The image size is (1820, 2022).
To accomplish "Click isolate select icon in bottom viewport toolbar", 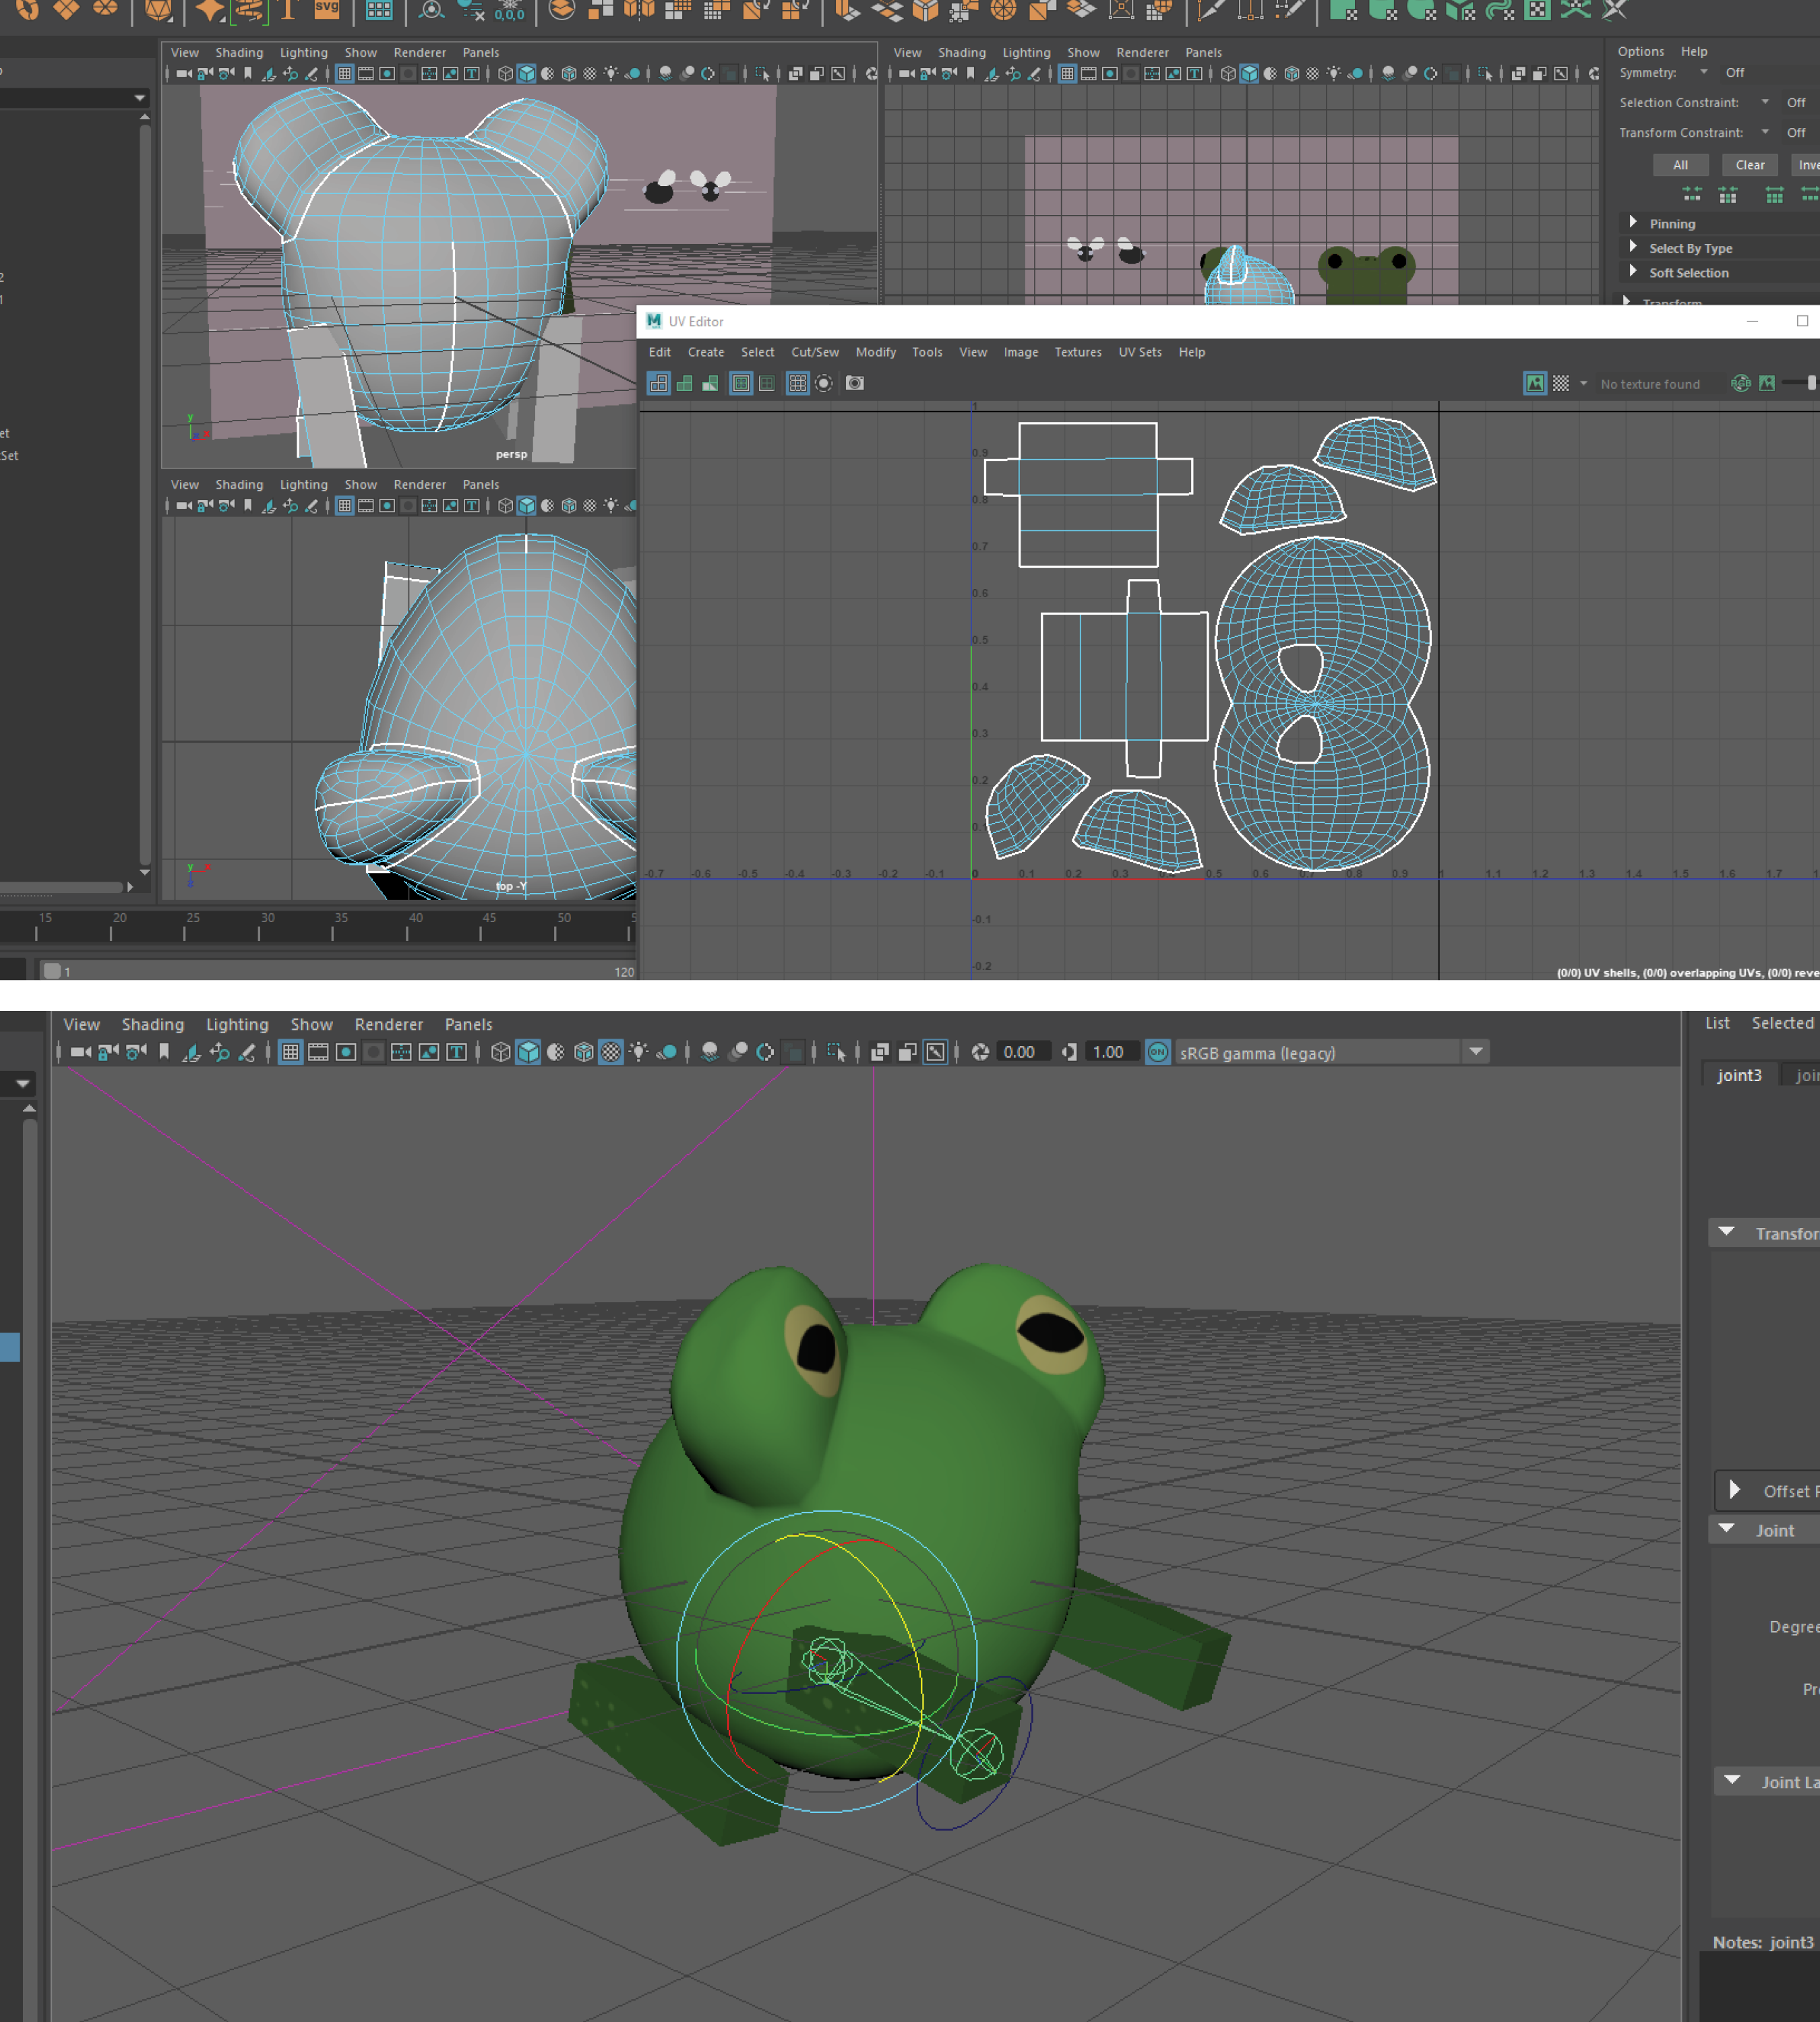I will pos(836,1052).
